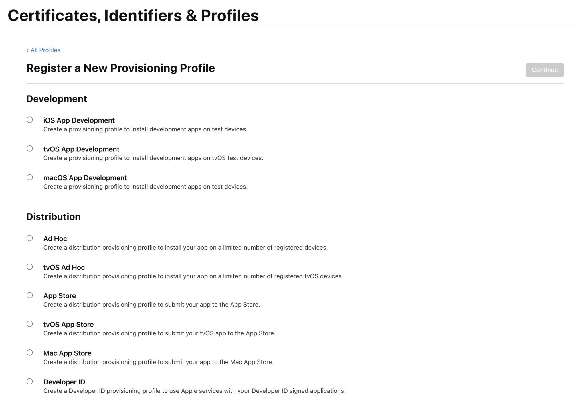Select the App Store distribution option

30,295
